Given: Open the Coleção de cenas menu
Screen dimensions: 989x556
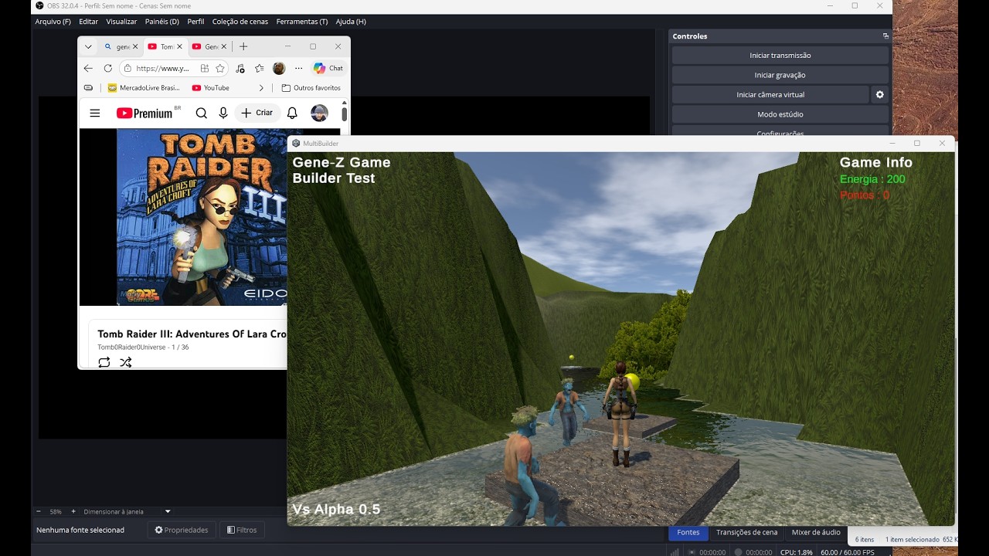Looking at the screenshot, I should pos(240,22).
